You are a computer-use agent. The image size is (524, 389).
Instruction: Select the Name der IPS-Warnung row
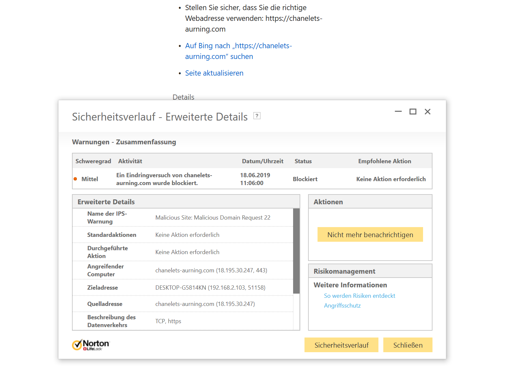(183, 218)
